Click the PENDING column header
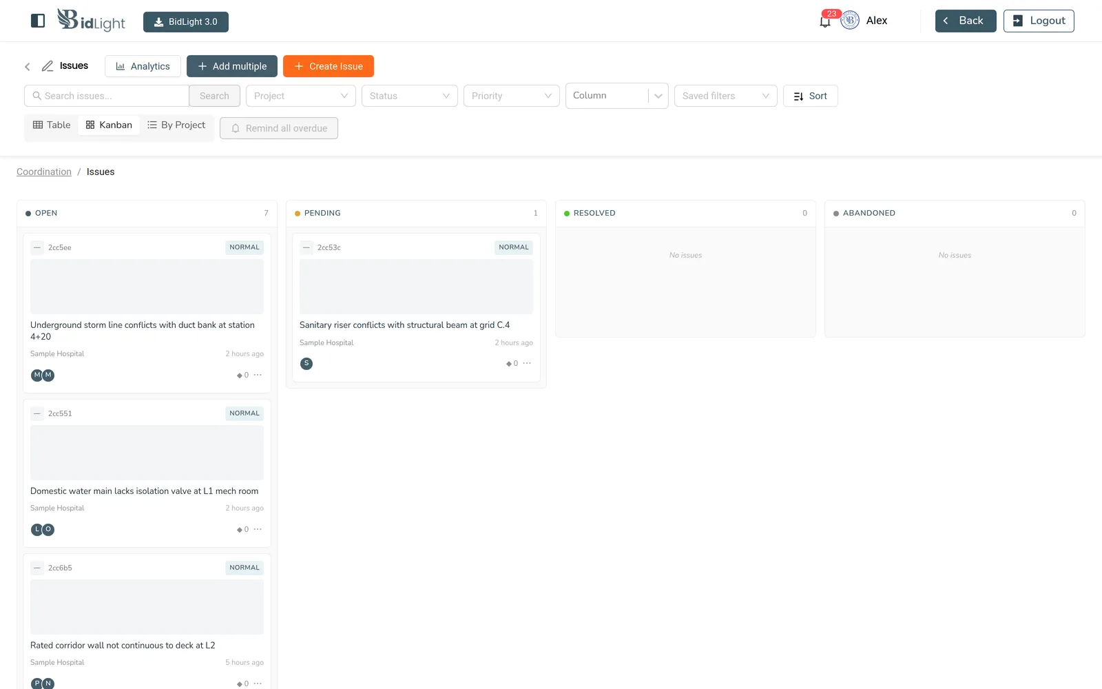 (416, 213)
